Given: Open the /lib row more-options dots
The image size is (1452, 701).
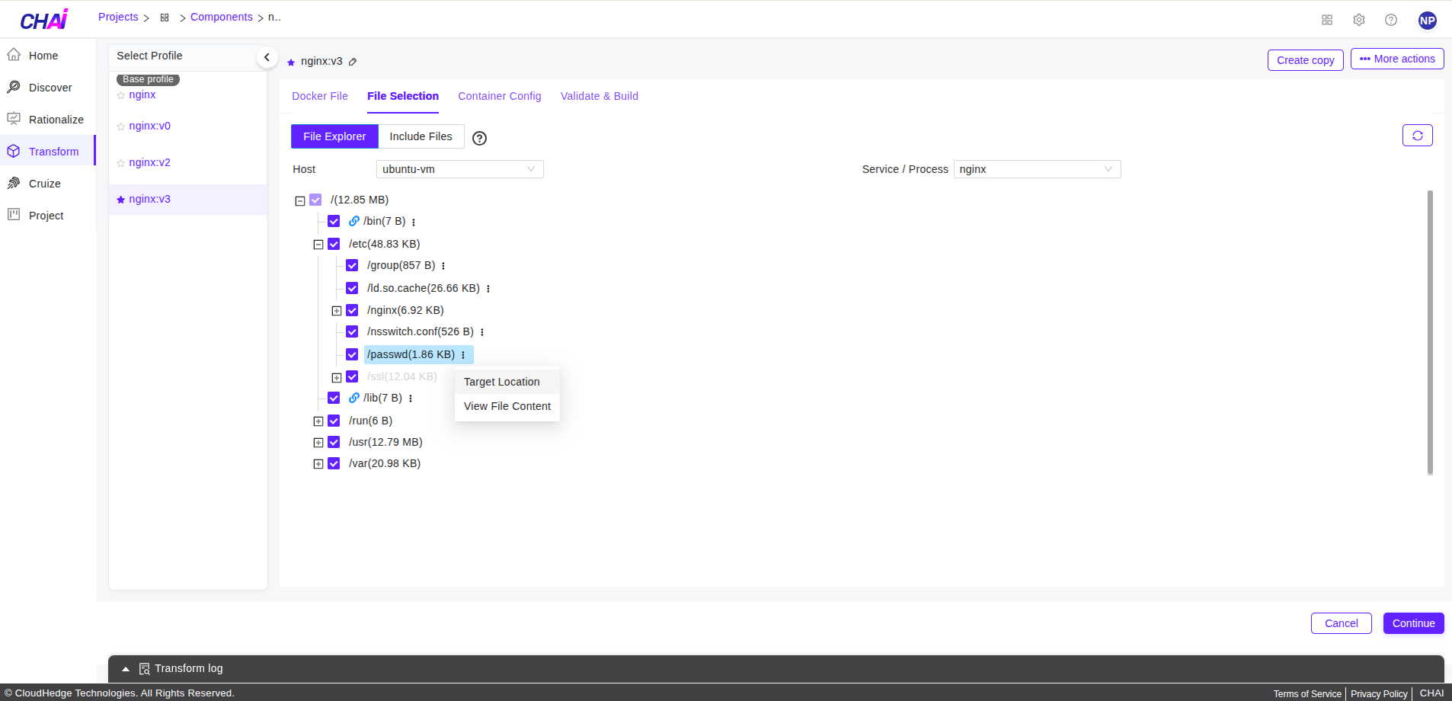Looking at the screenshot, I should (x=411, y=399).
